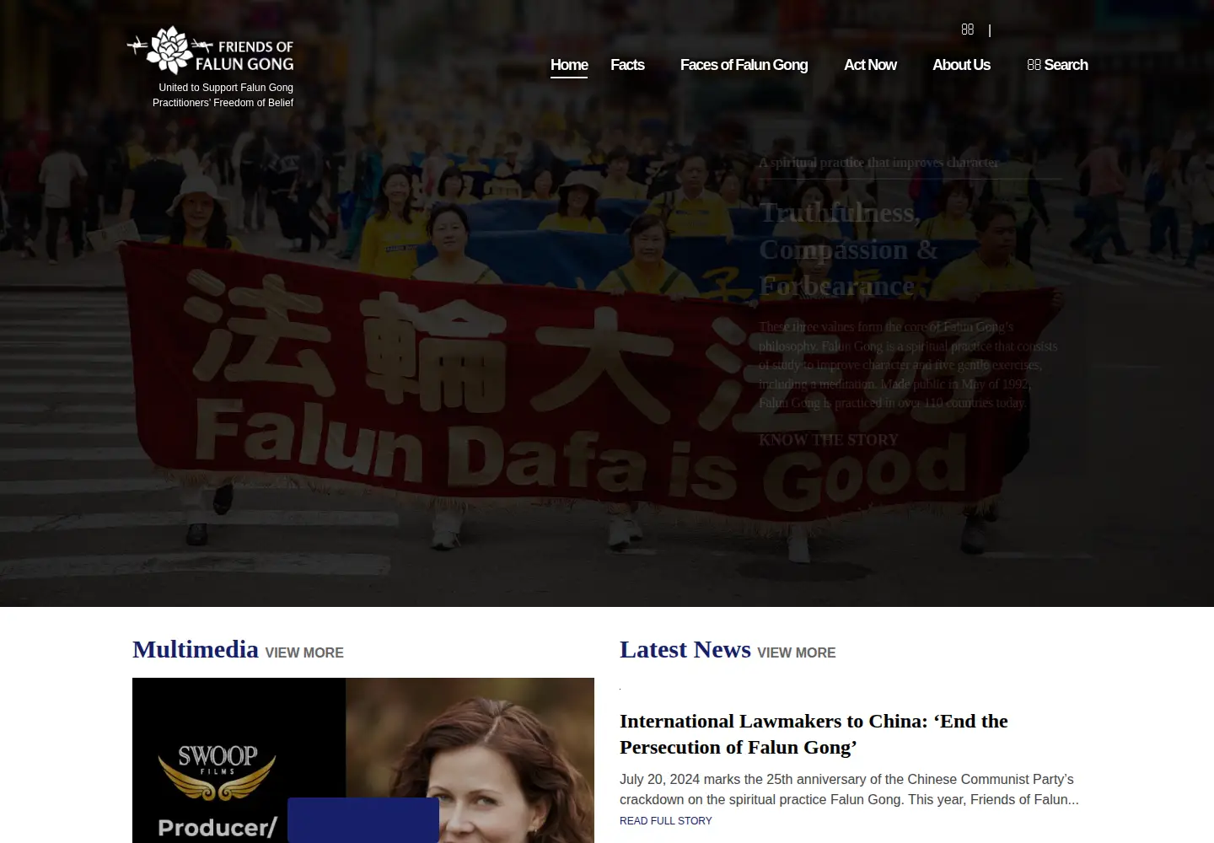1214x843 pixels.
Task: Open Faces of Falun Gong menu
Action: point(744,65)
